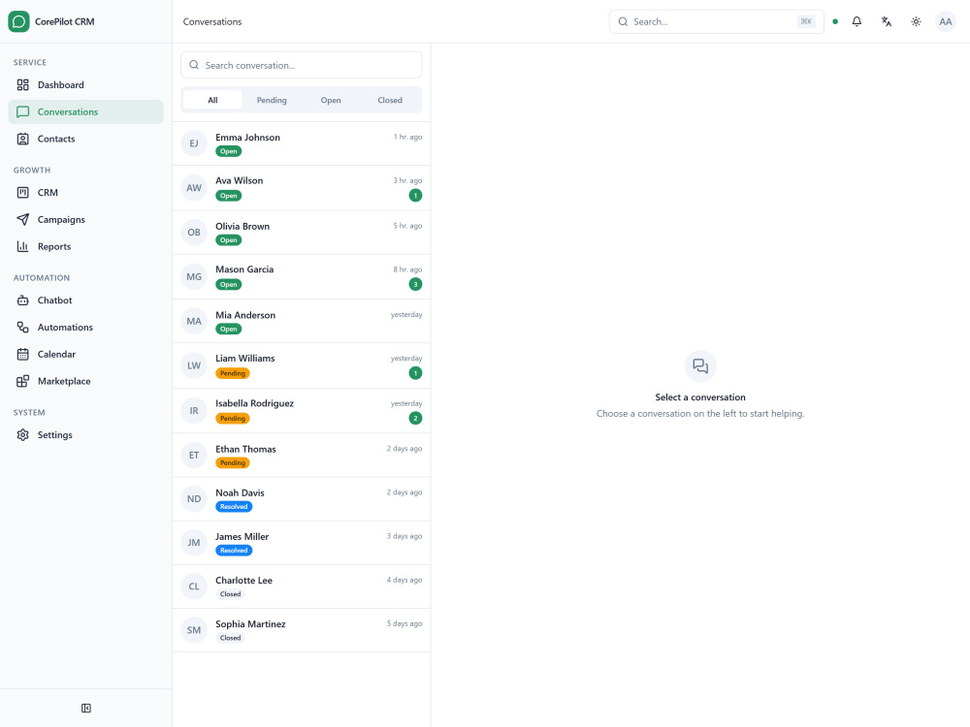Viewport: 970px width, 727px height.
Task: Open the CRM board icon
Action: 23,192
